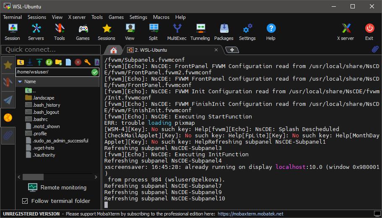
Task: Open the Macros menu
Action: pyautogui.click(x=161, y=17)
